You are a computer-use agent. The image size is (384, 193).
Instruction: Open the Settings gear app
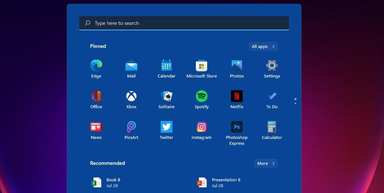pos(272,69)
